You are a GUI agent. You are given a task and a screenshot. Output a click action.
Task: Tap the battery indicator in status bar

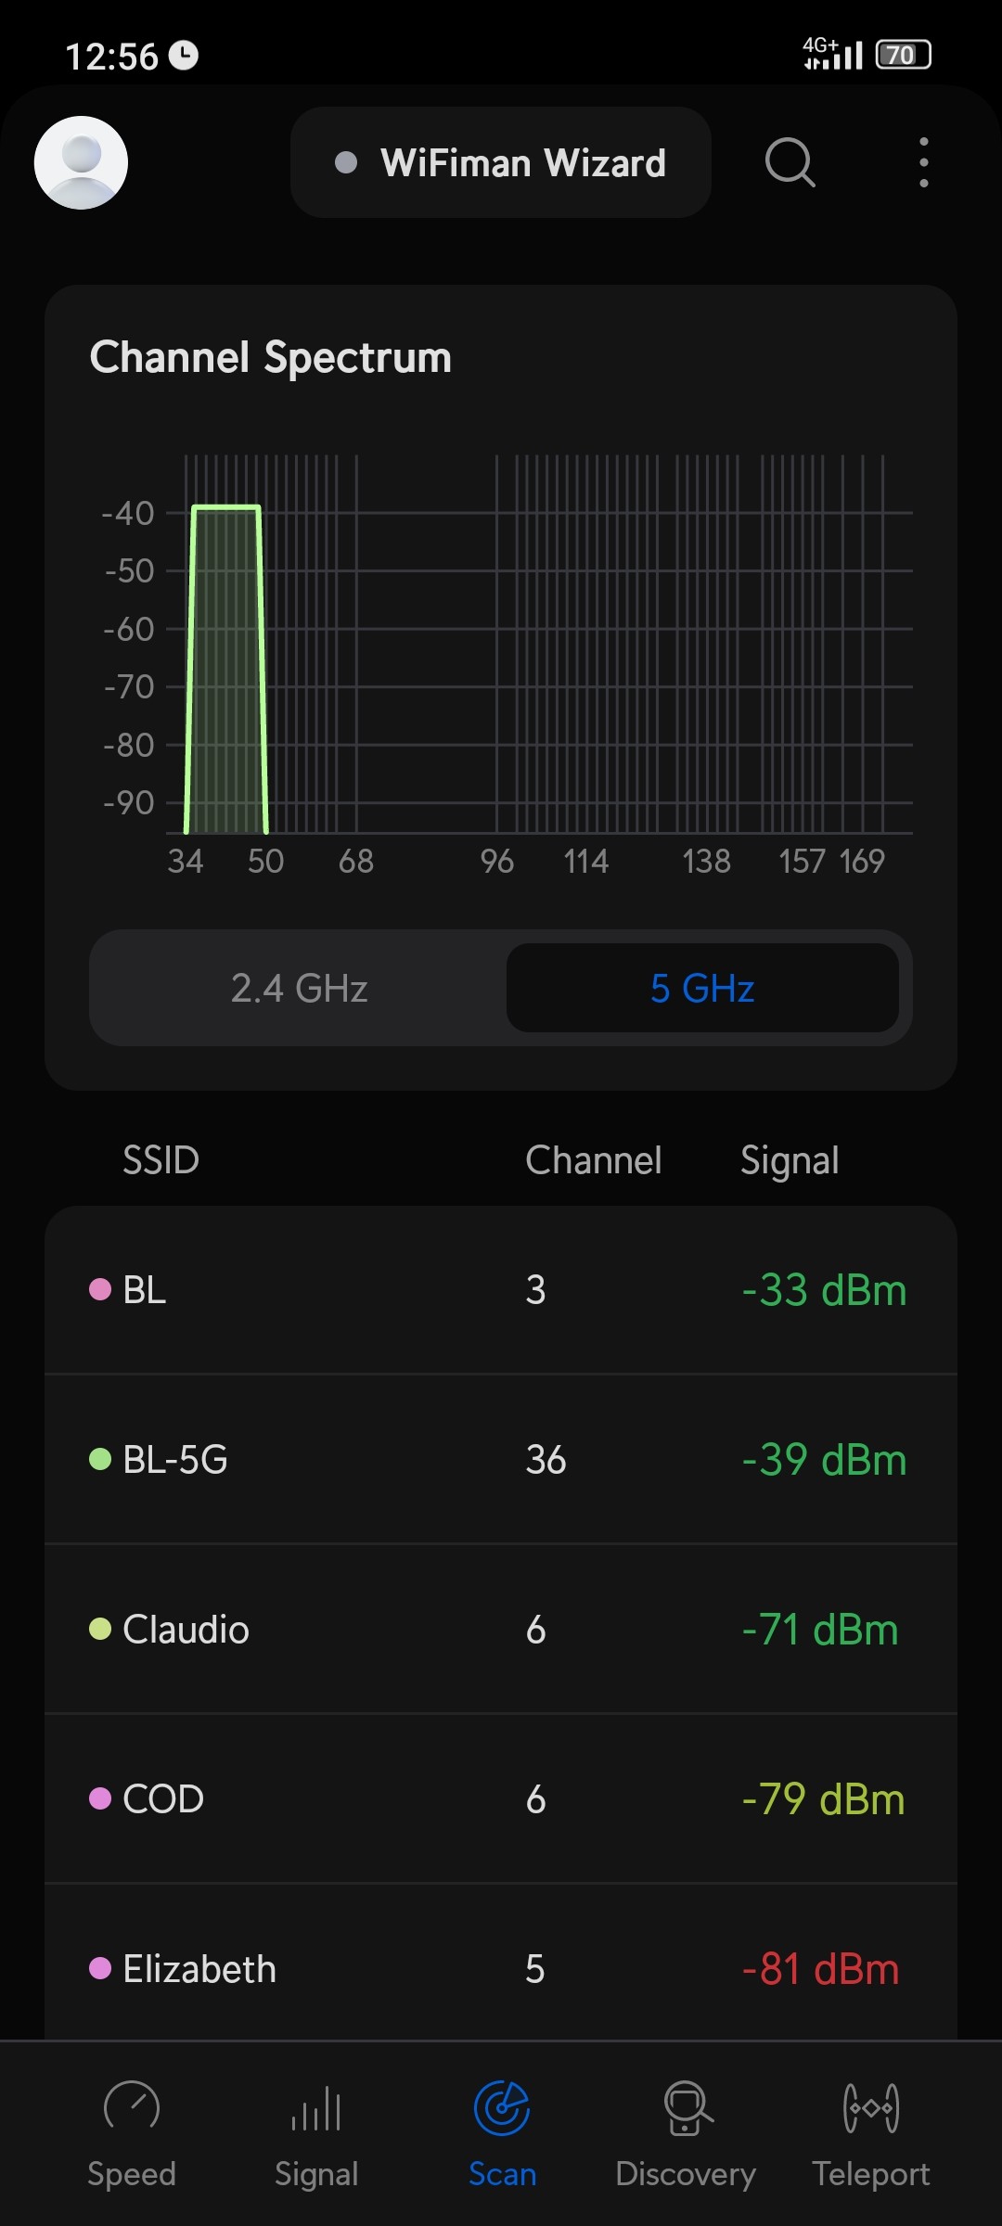903,56
